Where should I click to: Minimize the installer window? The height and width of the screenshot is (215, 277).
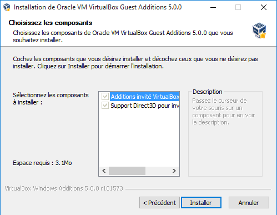(213, 7)
